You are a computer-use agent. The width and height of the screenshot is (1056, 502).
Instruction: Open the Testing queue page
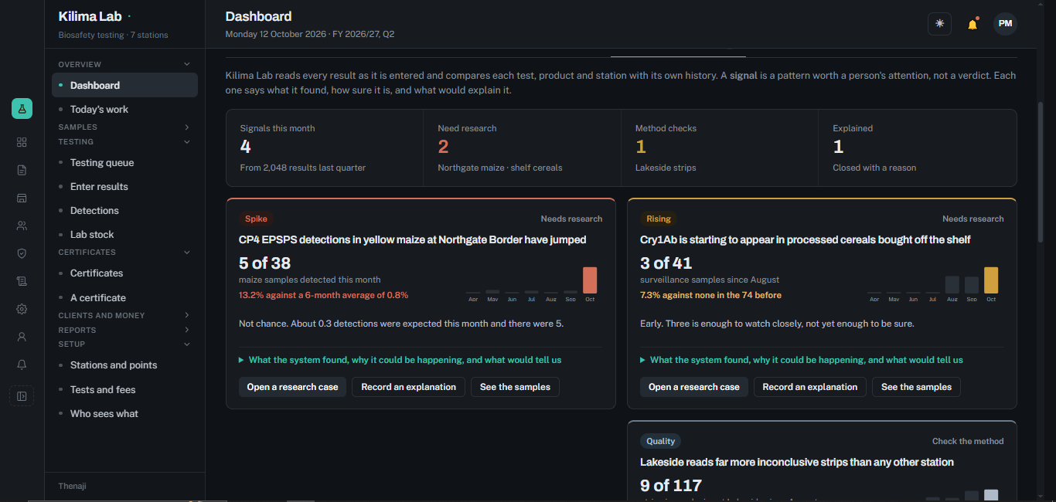pyautogui.click(x=124, y=162)
